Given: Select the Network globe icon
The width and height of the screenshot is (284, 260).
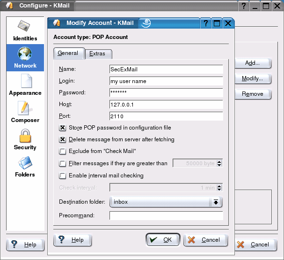Looking at the screenshot, I should (25, 54).
